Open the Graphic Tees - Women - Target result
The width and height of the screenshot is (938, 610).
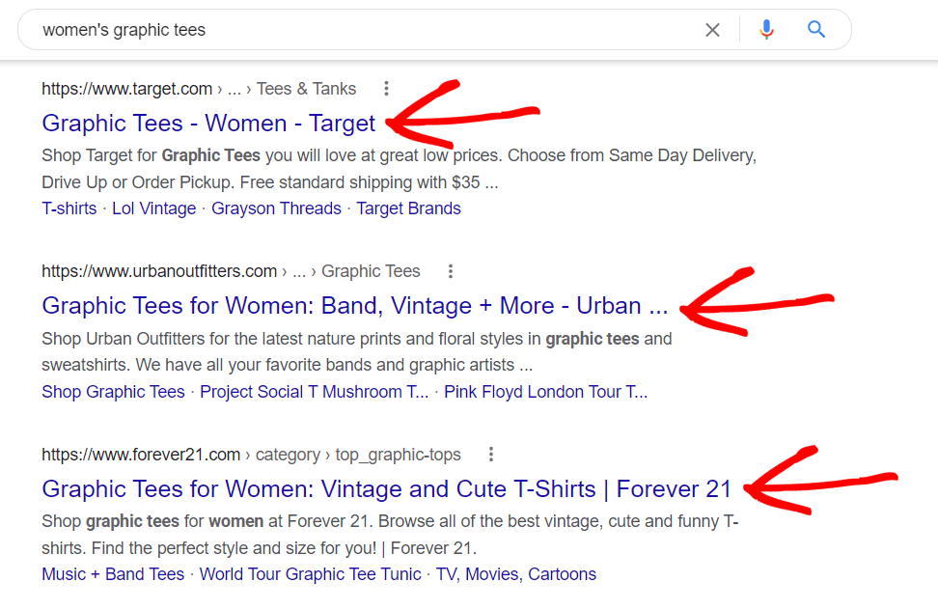[x=208, y=124]
